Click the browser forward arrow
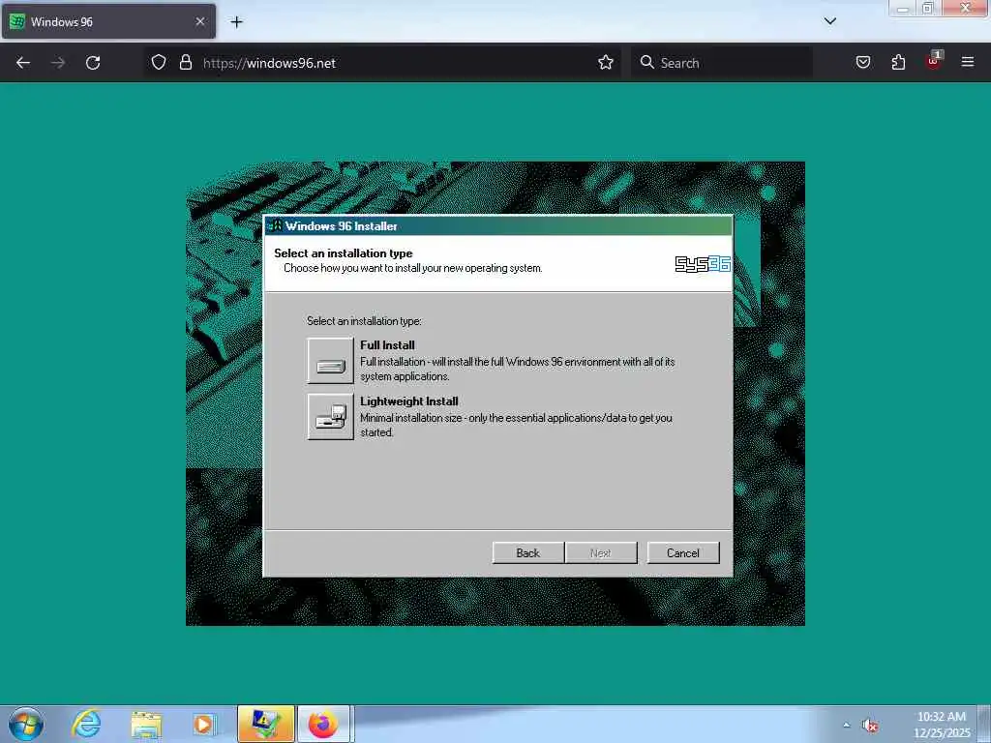991x743 pixels. [x=58, y=63]
